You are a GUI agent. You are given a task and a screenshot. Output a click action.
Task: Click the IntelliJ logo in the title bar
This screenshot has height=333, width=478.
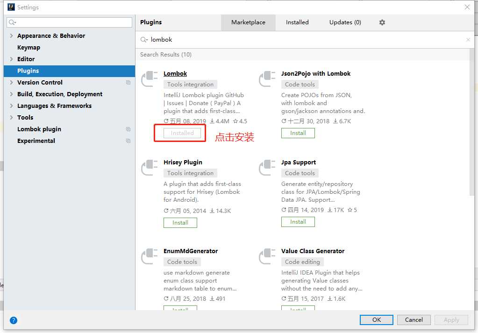pos(11,7)
